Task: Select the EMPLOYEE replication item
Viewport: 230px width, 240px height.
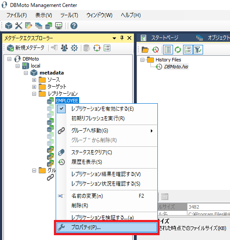Action: click(x=67, y=101)
